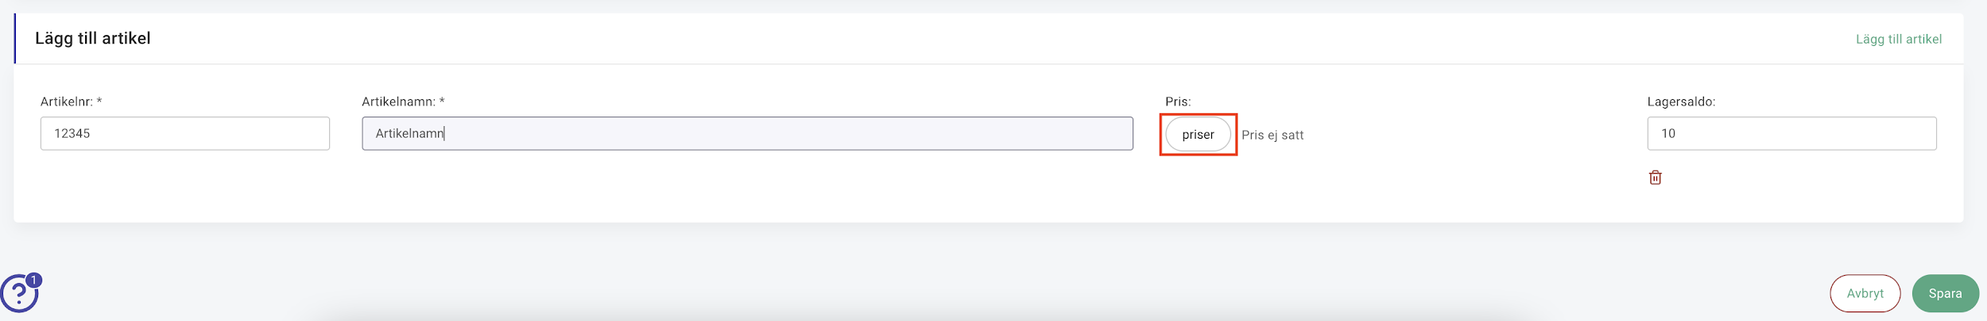1987x321 pixels.
Task: Click empty white area beneath Artikelnamn field
Action: pyautogui.click(x=747, y=186)
